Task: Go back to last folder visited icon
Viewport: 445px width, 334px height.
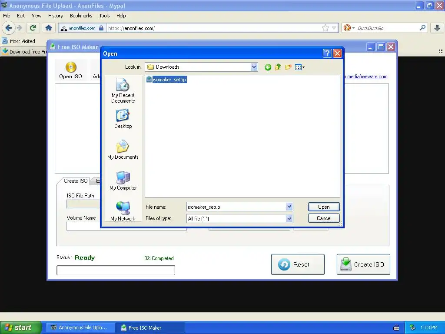Action: click(x=268, y=67)
